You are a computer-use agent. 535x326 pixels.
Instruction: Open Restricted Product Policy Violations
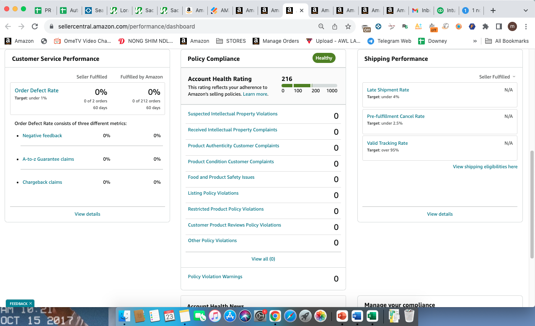tap(226, 209)
